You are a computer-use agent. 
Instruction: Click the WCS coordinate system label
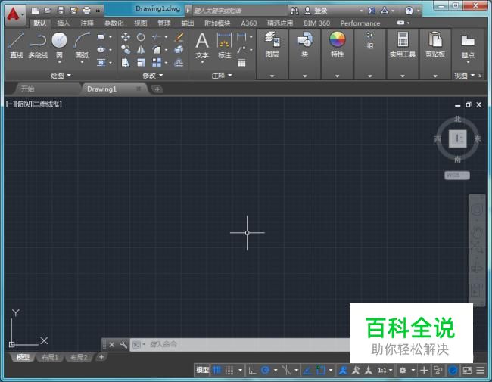(456, 175)
